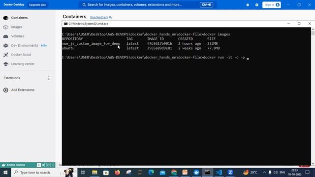
Task: Launch Firefox from the taskbar
Action: 117,173
